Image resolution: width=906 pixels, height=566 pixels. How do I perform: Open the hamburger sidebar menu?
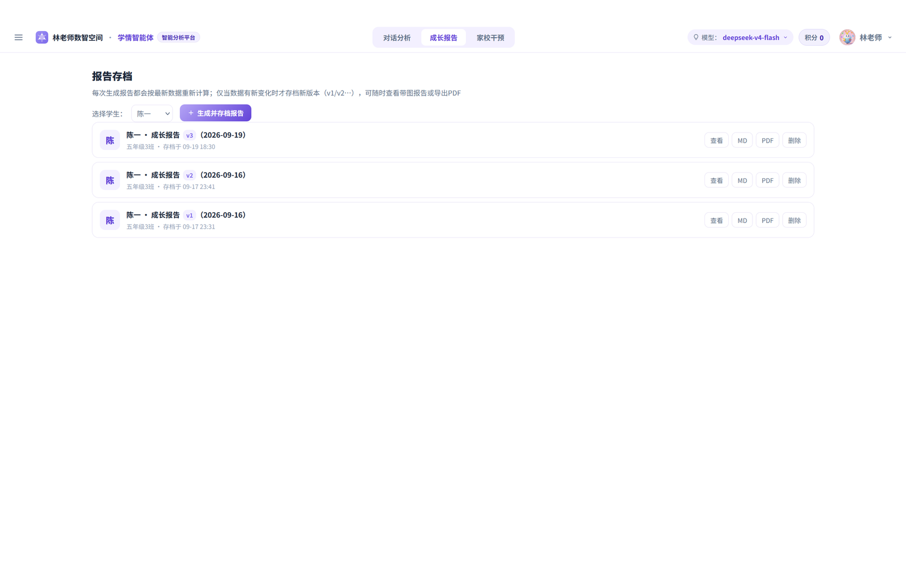click(x=19, y=37)
